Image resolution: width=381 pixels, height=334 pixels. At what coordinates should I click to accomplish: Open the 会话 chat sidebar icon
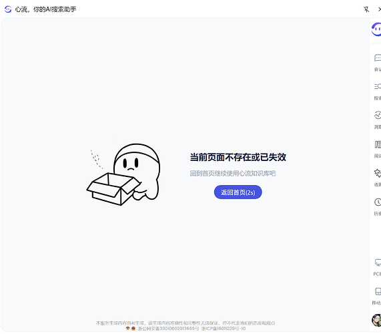coord(378,58)
